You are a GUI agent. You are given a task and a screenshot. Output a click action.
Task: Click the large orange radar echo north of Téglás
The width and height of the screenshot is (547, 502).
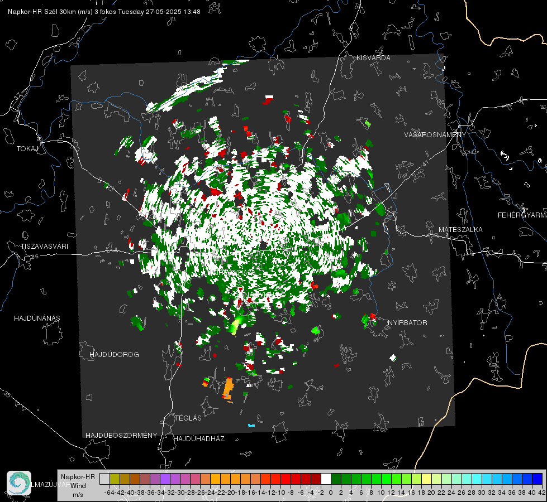point(228,389)
